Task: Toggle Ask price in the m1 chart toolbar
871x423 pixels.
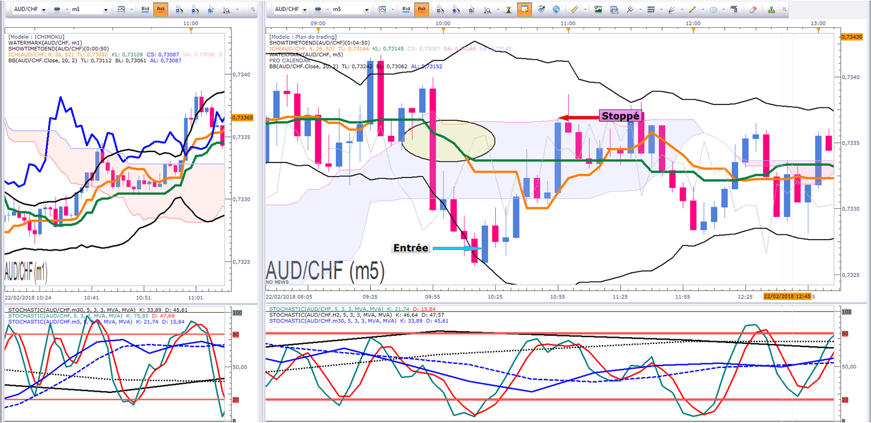Action: 160,9
